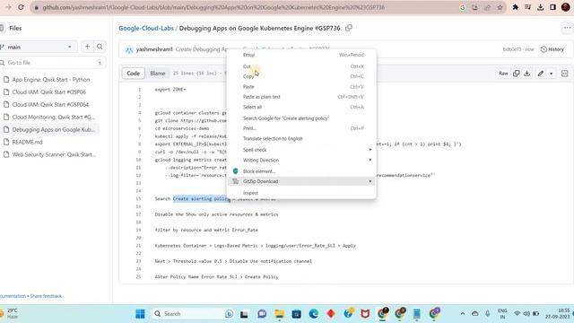Copy raw file contents icon
The image size is (574, 323).
517,74
